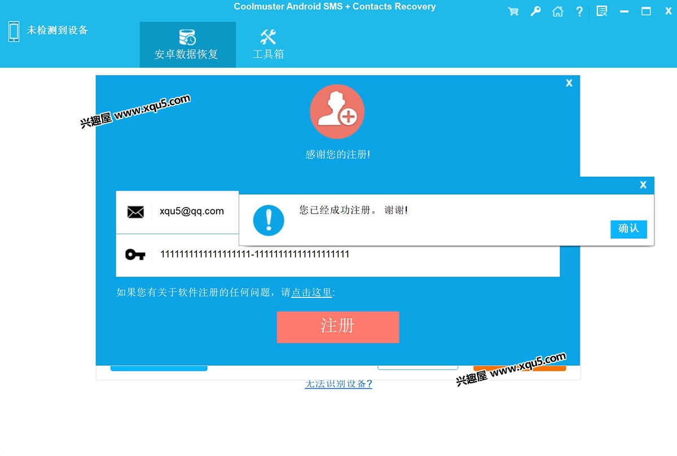Close the Coolmuster application window

click(668, 11)
